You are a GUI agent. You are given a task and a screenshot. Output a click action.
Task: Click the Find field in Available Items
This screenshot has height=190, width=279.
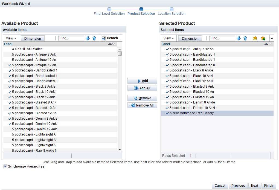tap(71, 38)
